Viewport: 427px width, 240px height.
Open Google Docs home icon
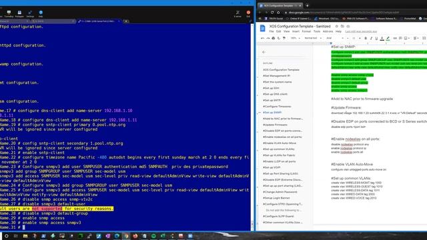pyautogui.click(x=262, y=28)
